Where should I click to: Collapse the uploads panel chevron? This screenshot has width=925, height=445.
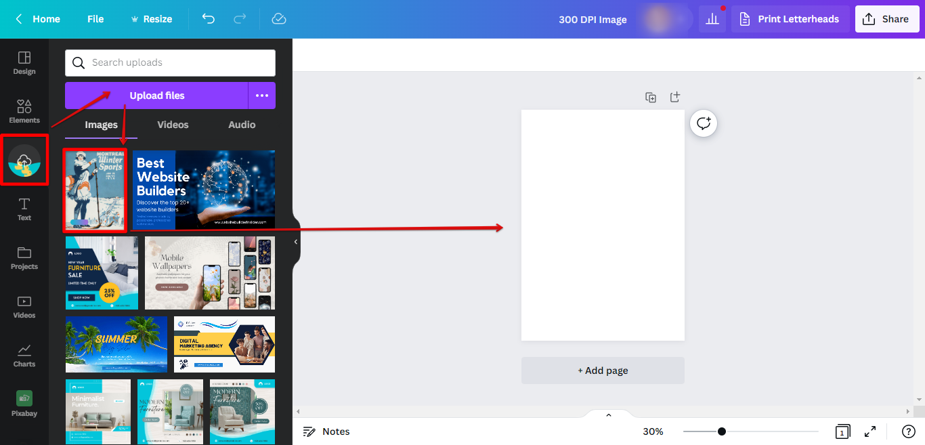tap(295, 241)
